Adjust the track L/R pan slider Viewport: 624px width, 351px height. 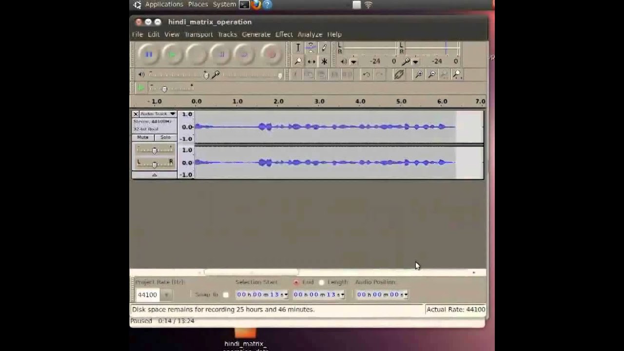coord(155,163)
